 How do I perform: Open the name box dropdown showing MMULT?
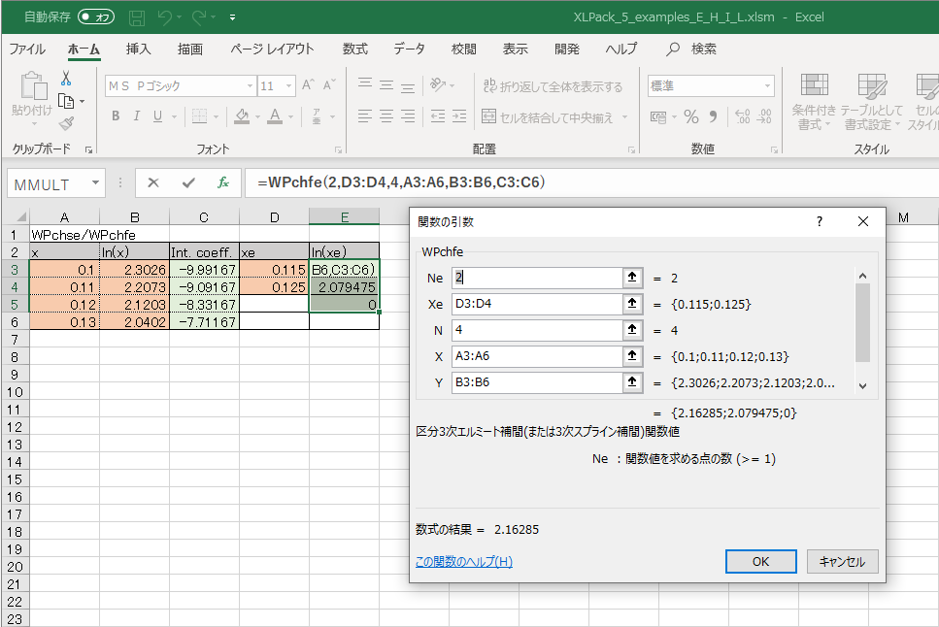(x=95, y=182)
